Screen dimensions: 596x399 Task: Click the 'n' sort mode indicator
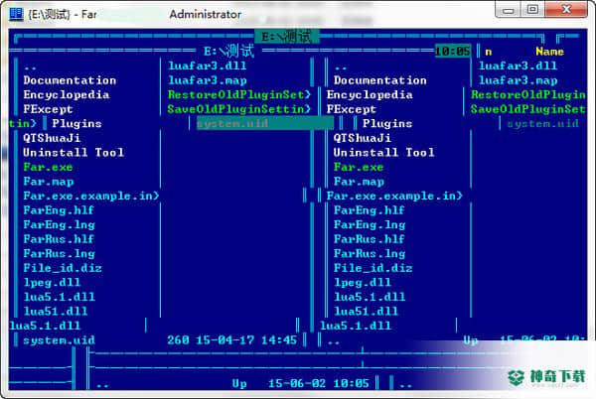coord(489,52)
